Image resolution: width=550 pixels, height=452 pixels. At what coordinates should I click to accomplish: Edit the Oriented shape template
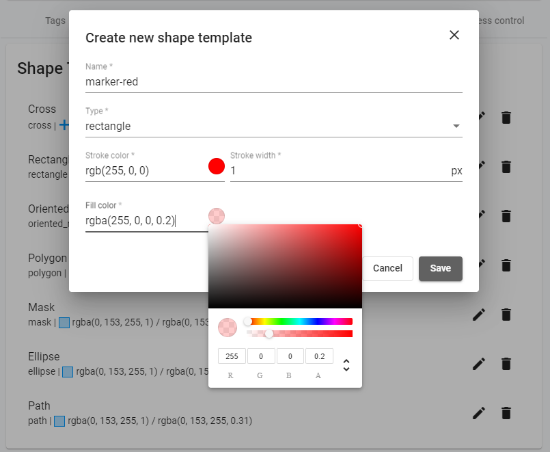(479, 215)
